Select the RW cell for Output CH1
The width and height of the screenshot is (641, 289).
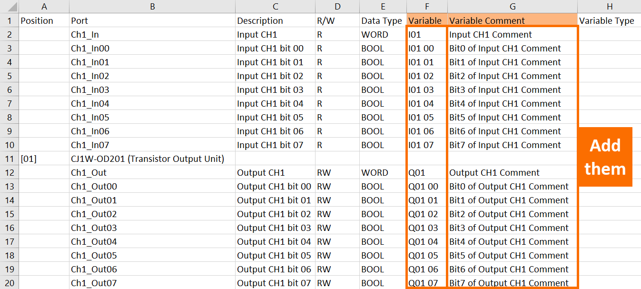[x=337, y=172]
